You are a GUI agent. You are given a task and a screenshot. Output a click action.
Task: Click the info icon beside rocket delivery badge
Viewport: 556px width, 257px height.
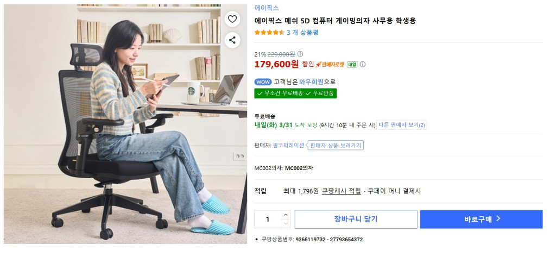[x=362, y=64]
